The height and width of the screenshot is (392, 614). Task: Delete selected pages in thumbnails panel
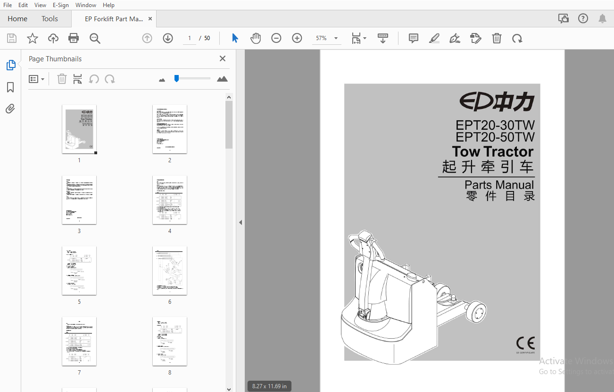click(62, 79)
